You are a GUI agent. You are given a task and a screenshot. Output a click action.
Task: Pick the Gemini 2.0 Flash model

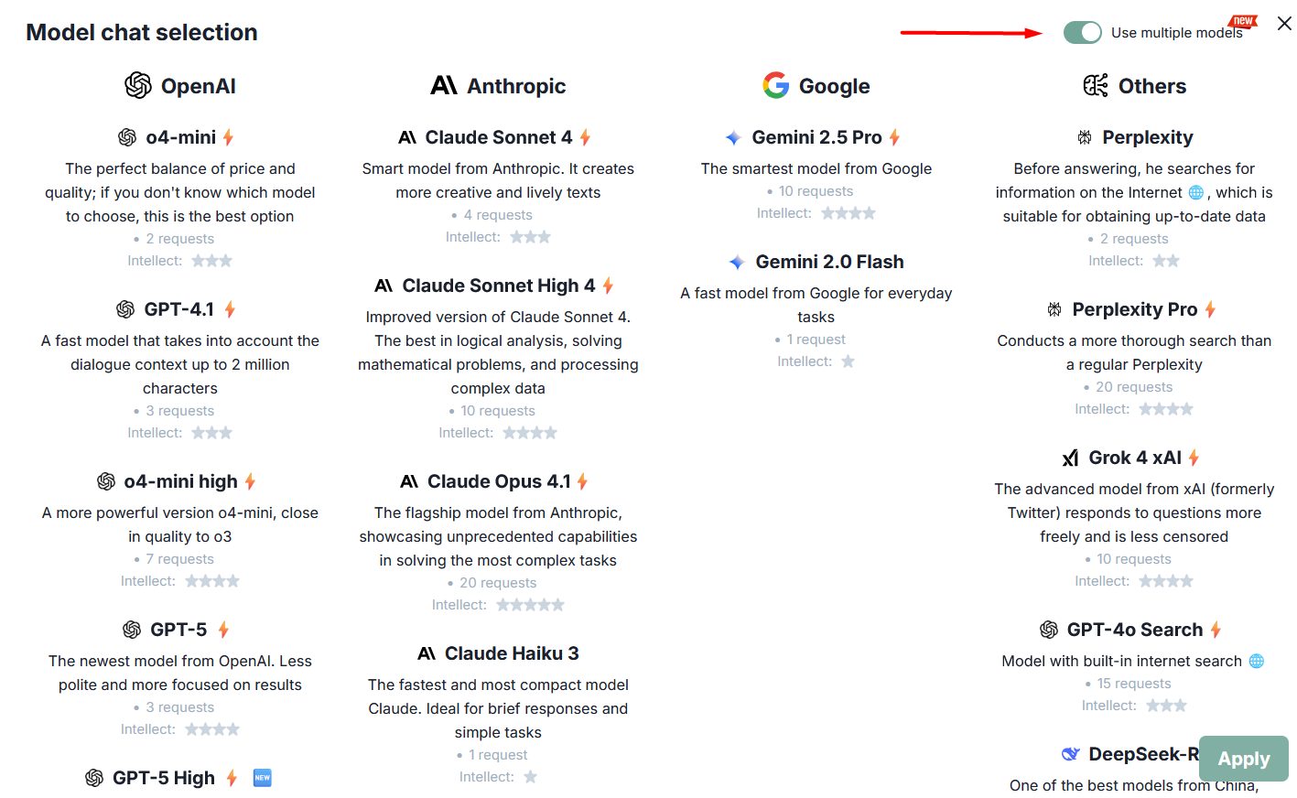[829, 262]
